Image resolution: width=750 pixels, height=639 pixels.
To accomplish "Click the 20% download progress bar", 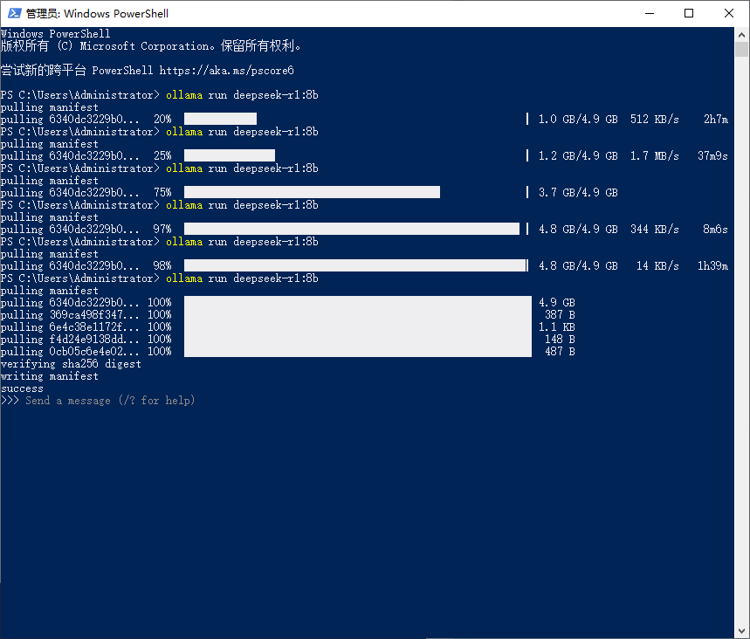I will [220, 119].
